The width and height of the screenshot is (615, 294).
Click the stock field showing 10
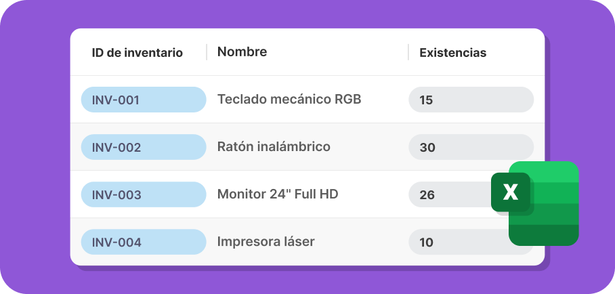(x=458, y=243)
